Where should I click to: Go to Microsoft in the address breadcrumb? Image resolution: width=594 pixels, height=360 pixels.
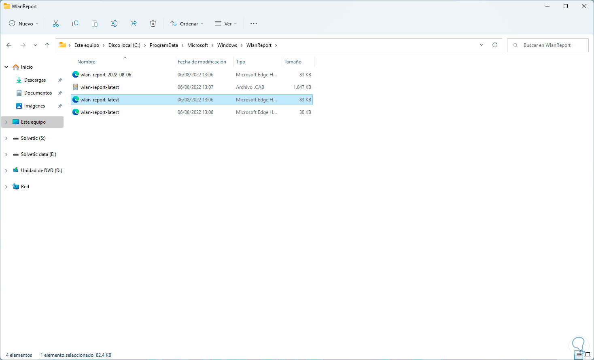pos(197,45)
